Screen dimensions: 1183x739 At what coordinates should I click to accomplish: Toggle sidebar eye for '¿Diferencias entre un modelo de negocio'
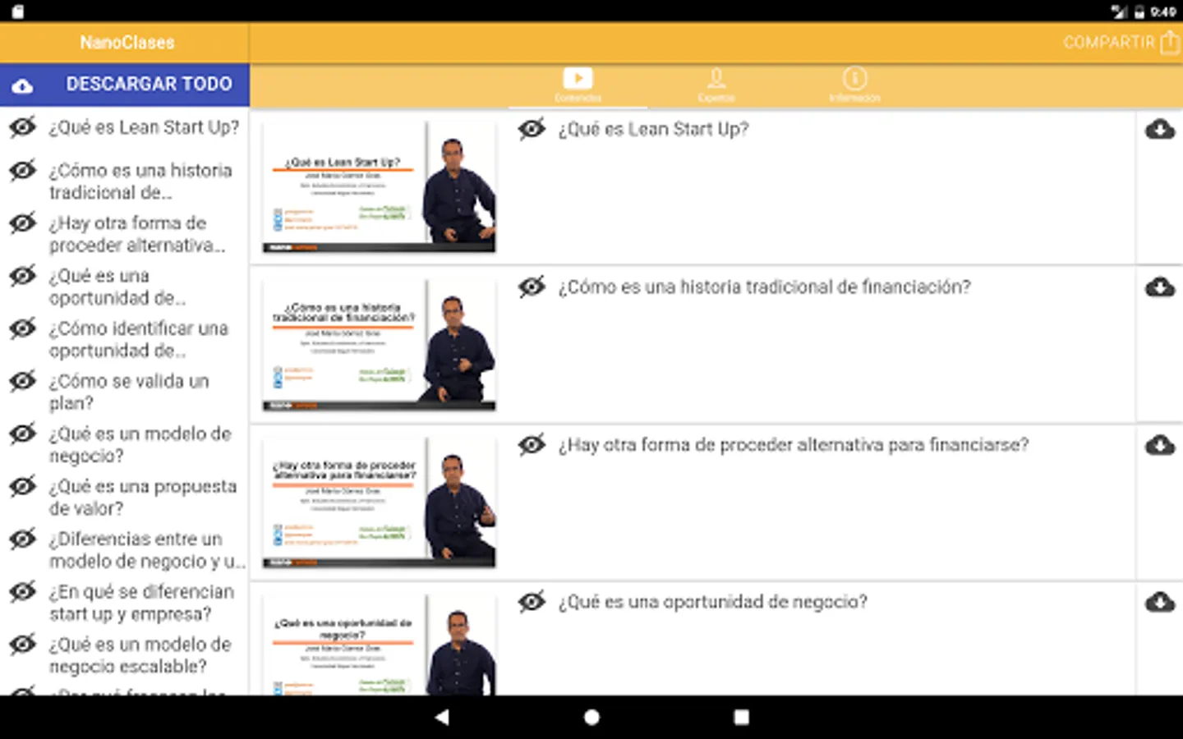[x=23, y=539]
